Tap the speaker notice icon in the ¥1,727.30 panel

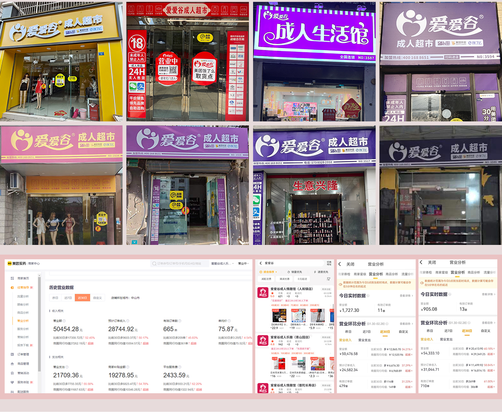[341, 285]
